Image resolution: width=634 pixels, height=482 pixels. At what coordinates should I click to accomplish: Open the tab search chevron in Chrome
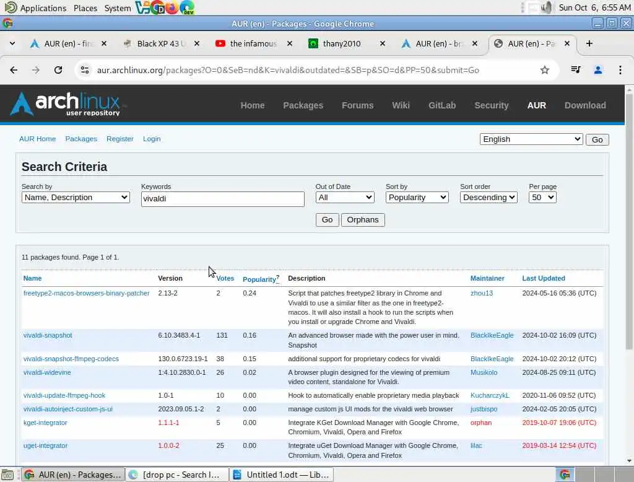coord(12,43)
